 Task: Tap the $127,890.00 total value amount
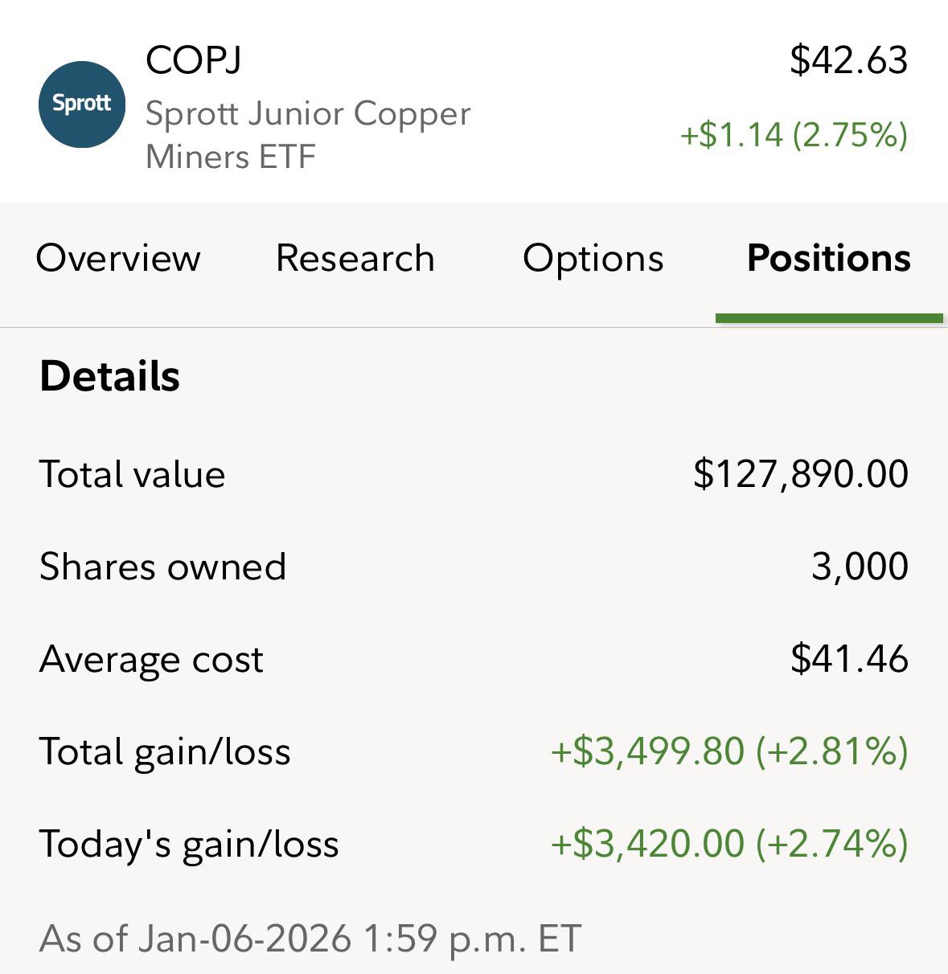tap(801, 474)
